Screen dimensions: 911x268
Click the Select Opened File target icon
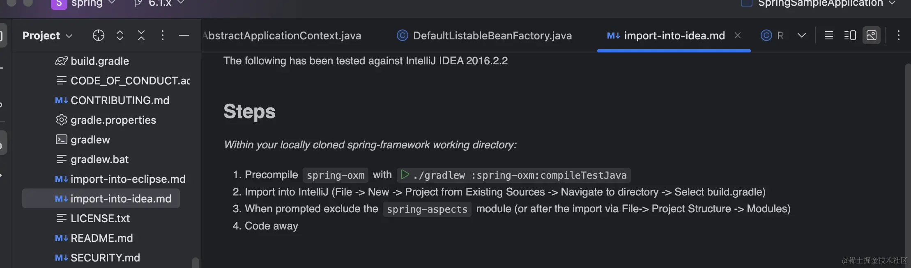tap(99, 36)
